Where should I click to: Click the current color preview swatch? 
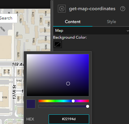(x=31, y=104)
